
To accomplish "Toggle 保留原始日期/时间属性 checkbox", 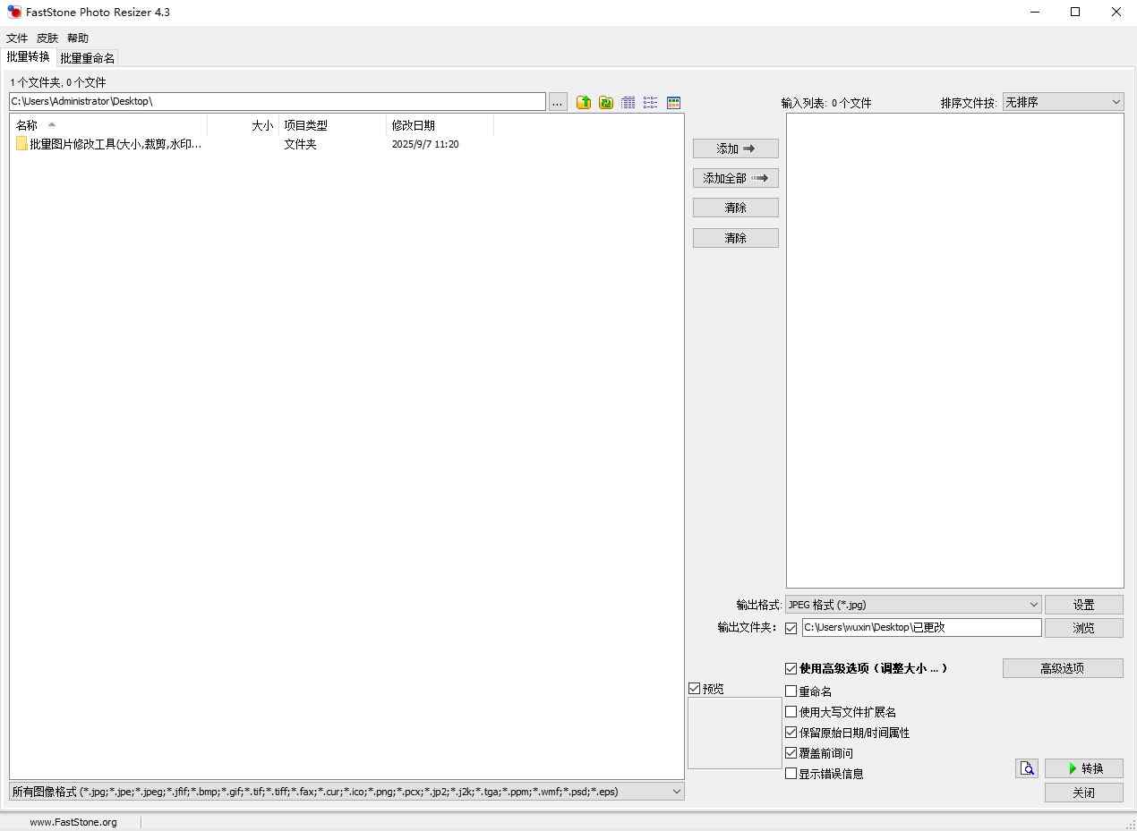I will [791, 733].
